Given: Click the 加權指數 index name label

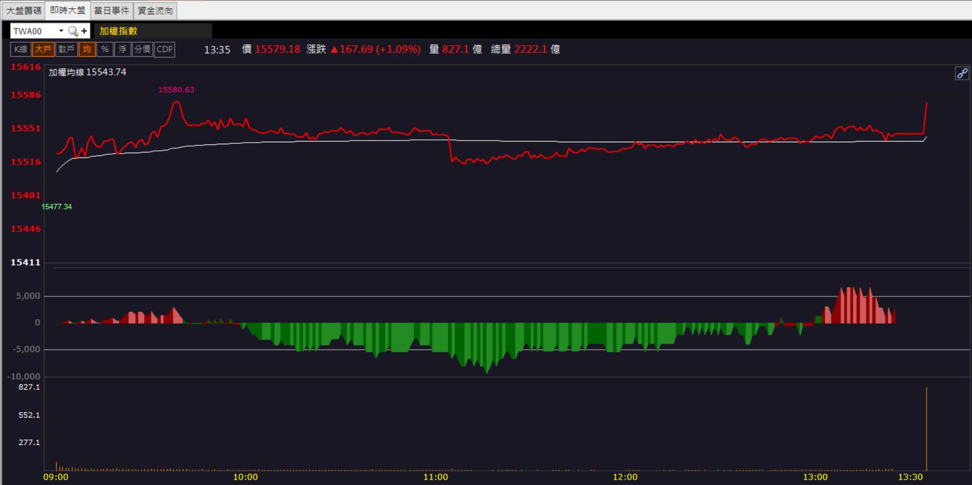Looking at the screenshot, I should (119, 31).
